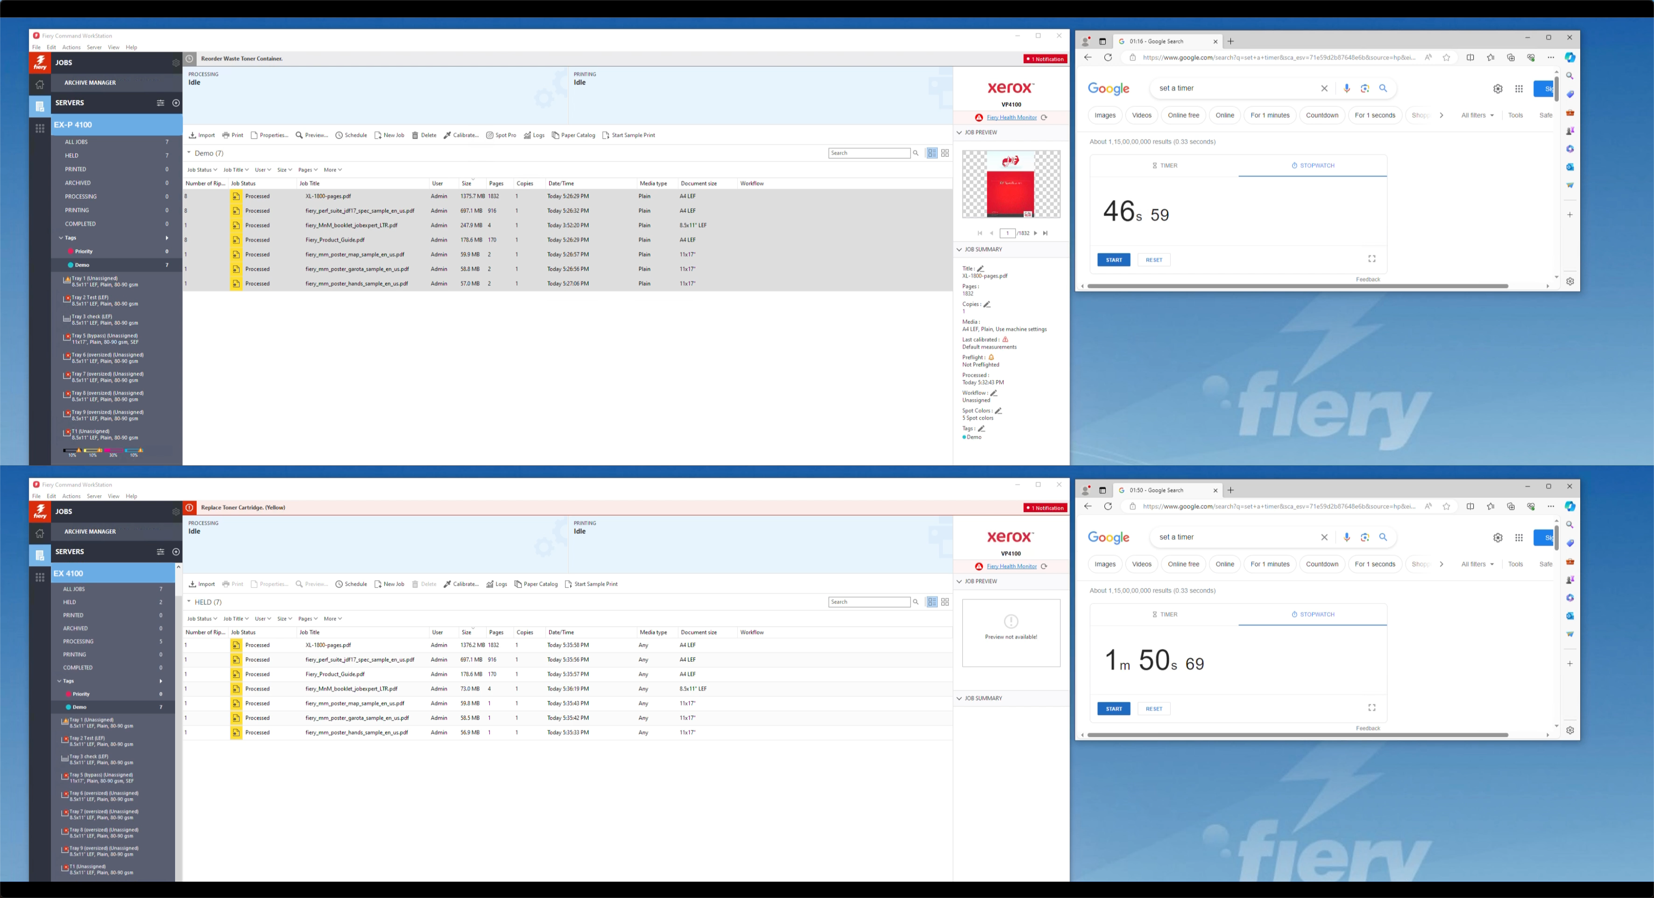This screenshot has height=898, width=1654.
Task: Click magenta 30% toner level indicator
Action: click(113, 451)
